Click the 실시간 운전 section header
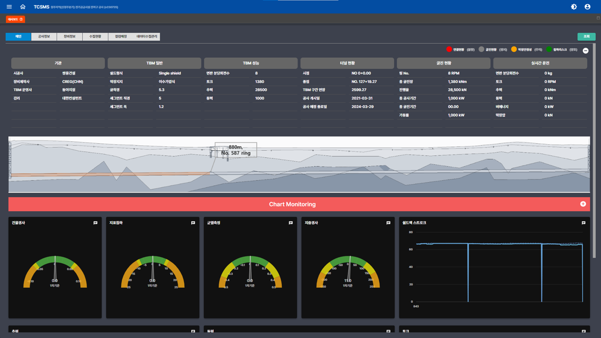The width and height of the screenshot is (601, 338). [540, 63]
